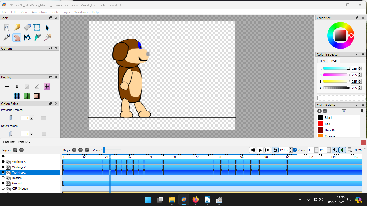The width and height of the screenshot is (367, 206).
Task: Remove the current keyframe
Action: click(81, 150)
